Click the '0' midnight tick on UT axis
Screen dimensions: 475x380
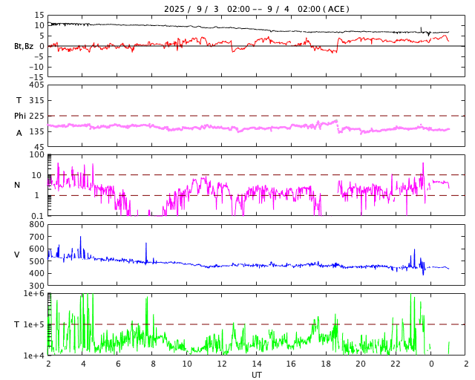coord(431,364)
